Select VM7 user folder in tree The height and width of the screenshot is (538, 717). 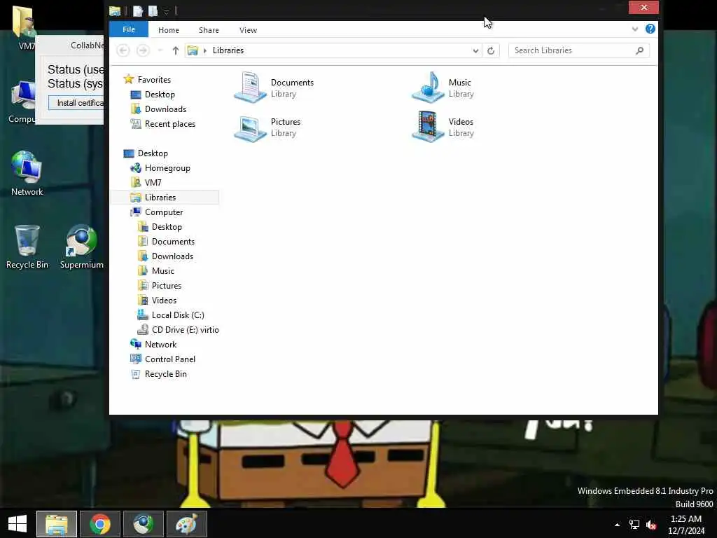coord(153,183)
